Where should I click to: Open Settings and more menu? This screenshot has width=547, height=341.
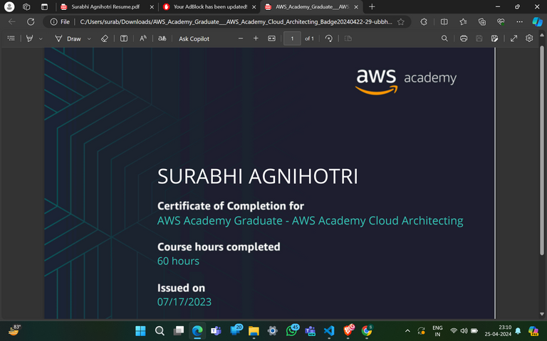(x=519, y=22)
